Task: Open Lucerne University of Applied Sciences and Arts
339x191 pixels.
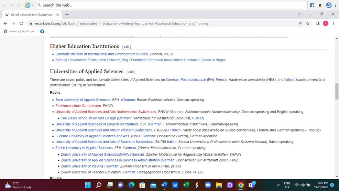Action: click(x=92, y=136)
